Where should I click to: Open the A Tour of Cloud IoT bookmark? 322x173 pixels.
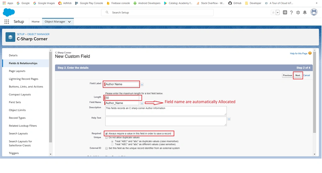279,3
